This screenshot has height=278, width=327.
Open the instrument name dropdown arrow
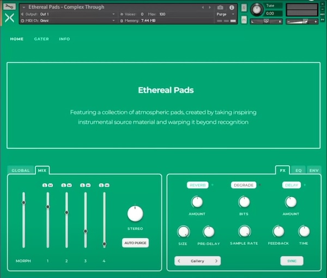pyautogui.click(x=24, y=7)
